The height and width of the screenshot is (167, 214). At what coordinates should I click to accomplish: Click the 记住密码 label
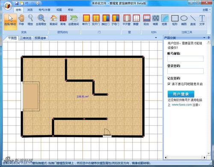174,78
